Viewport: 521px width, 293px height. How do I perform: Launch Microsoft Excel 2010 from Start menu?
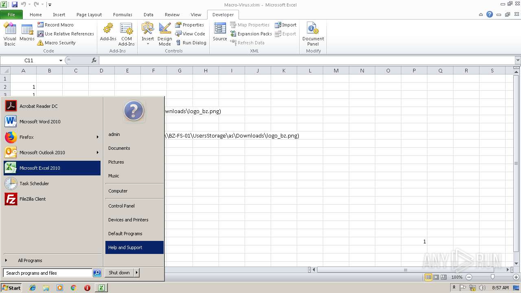click(x=52, y=168)
